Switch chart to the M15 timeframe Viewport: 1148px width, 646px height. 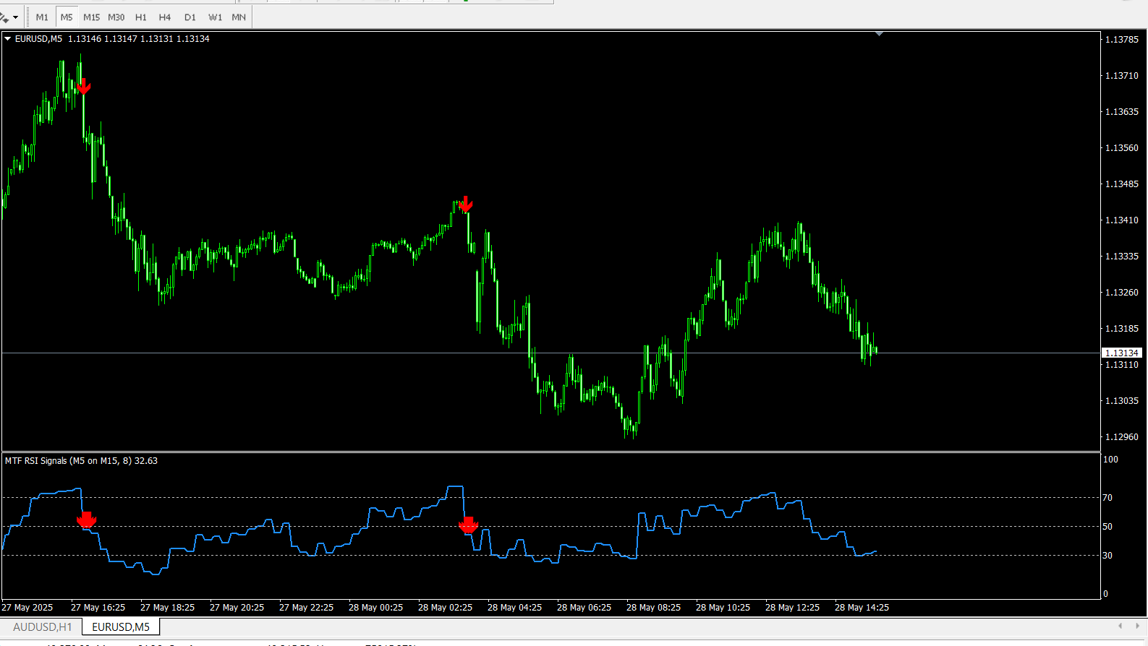92,17
